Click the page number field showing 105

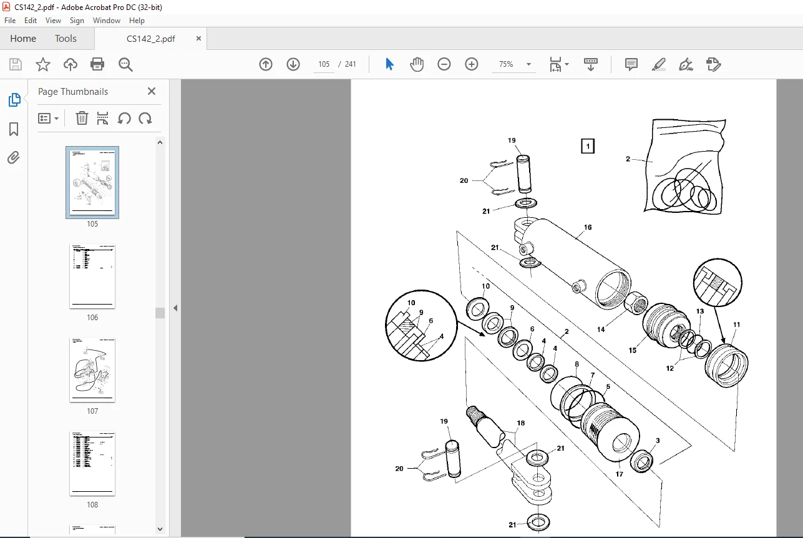pos(324,64)
